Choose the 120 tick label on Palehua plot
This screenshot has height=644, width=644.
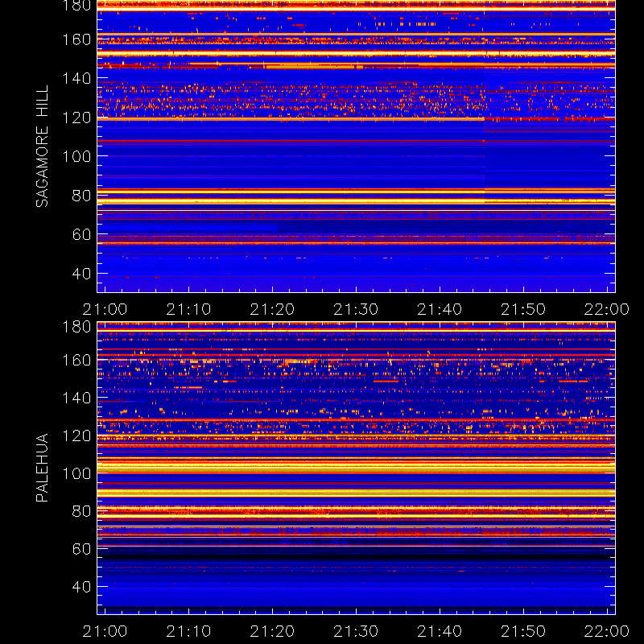click(x=76, y=436)
